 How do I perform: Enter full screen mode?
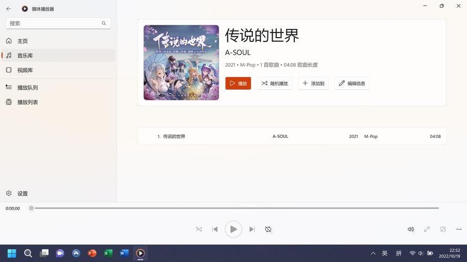coord(427,229)
